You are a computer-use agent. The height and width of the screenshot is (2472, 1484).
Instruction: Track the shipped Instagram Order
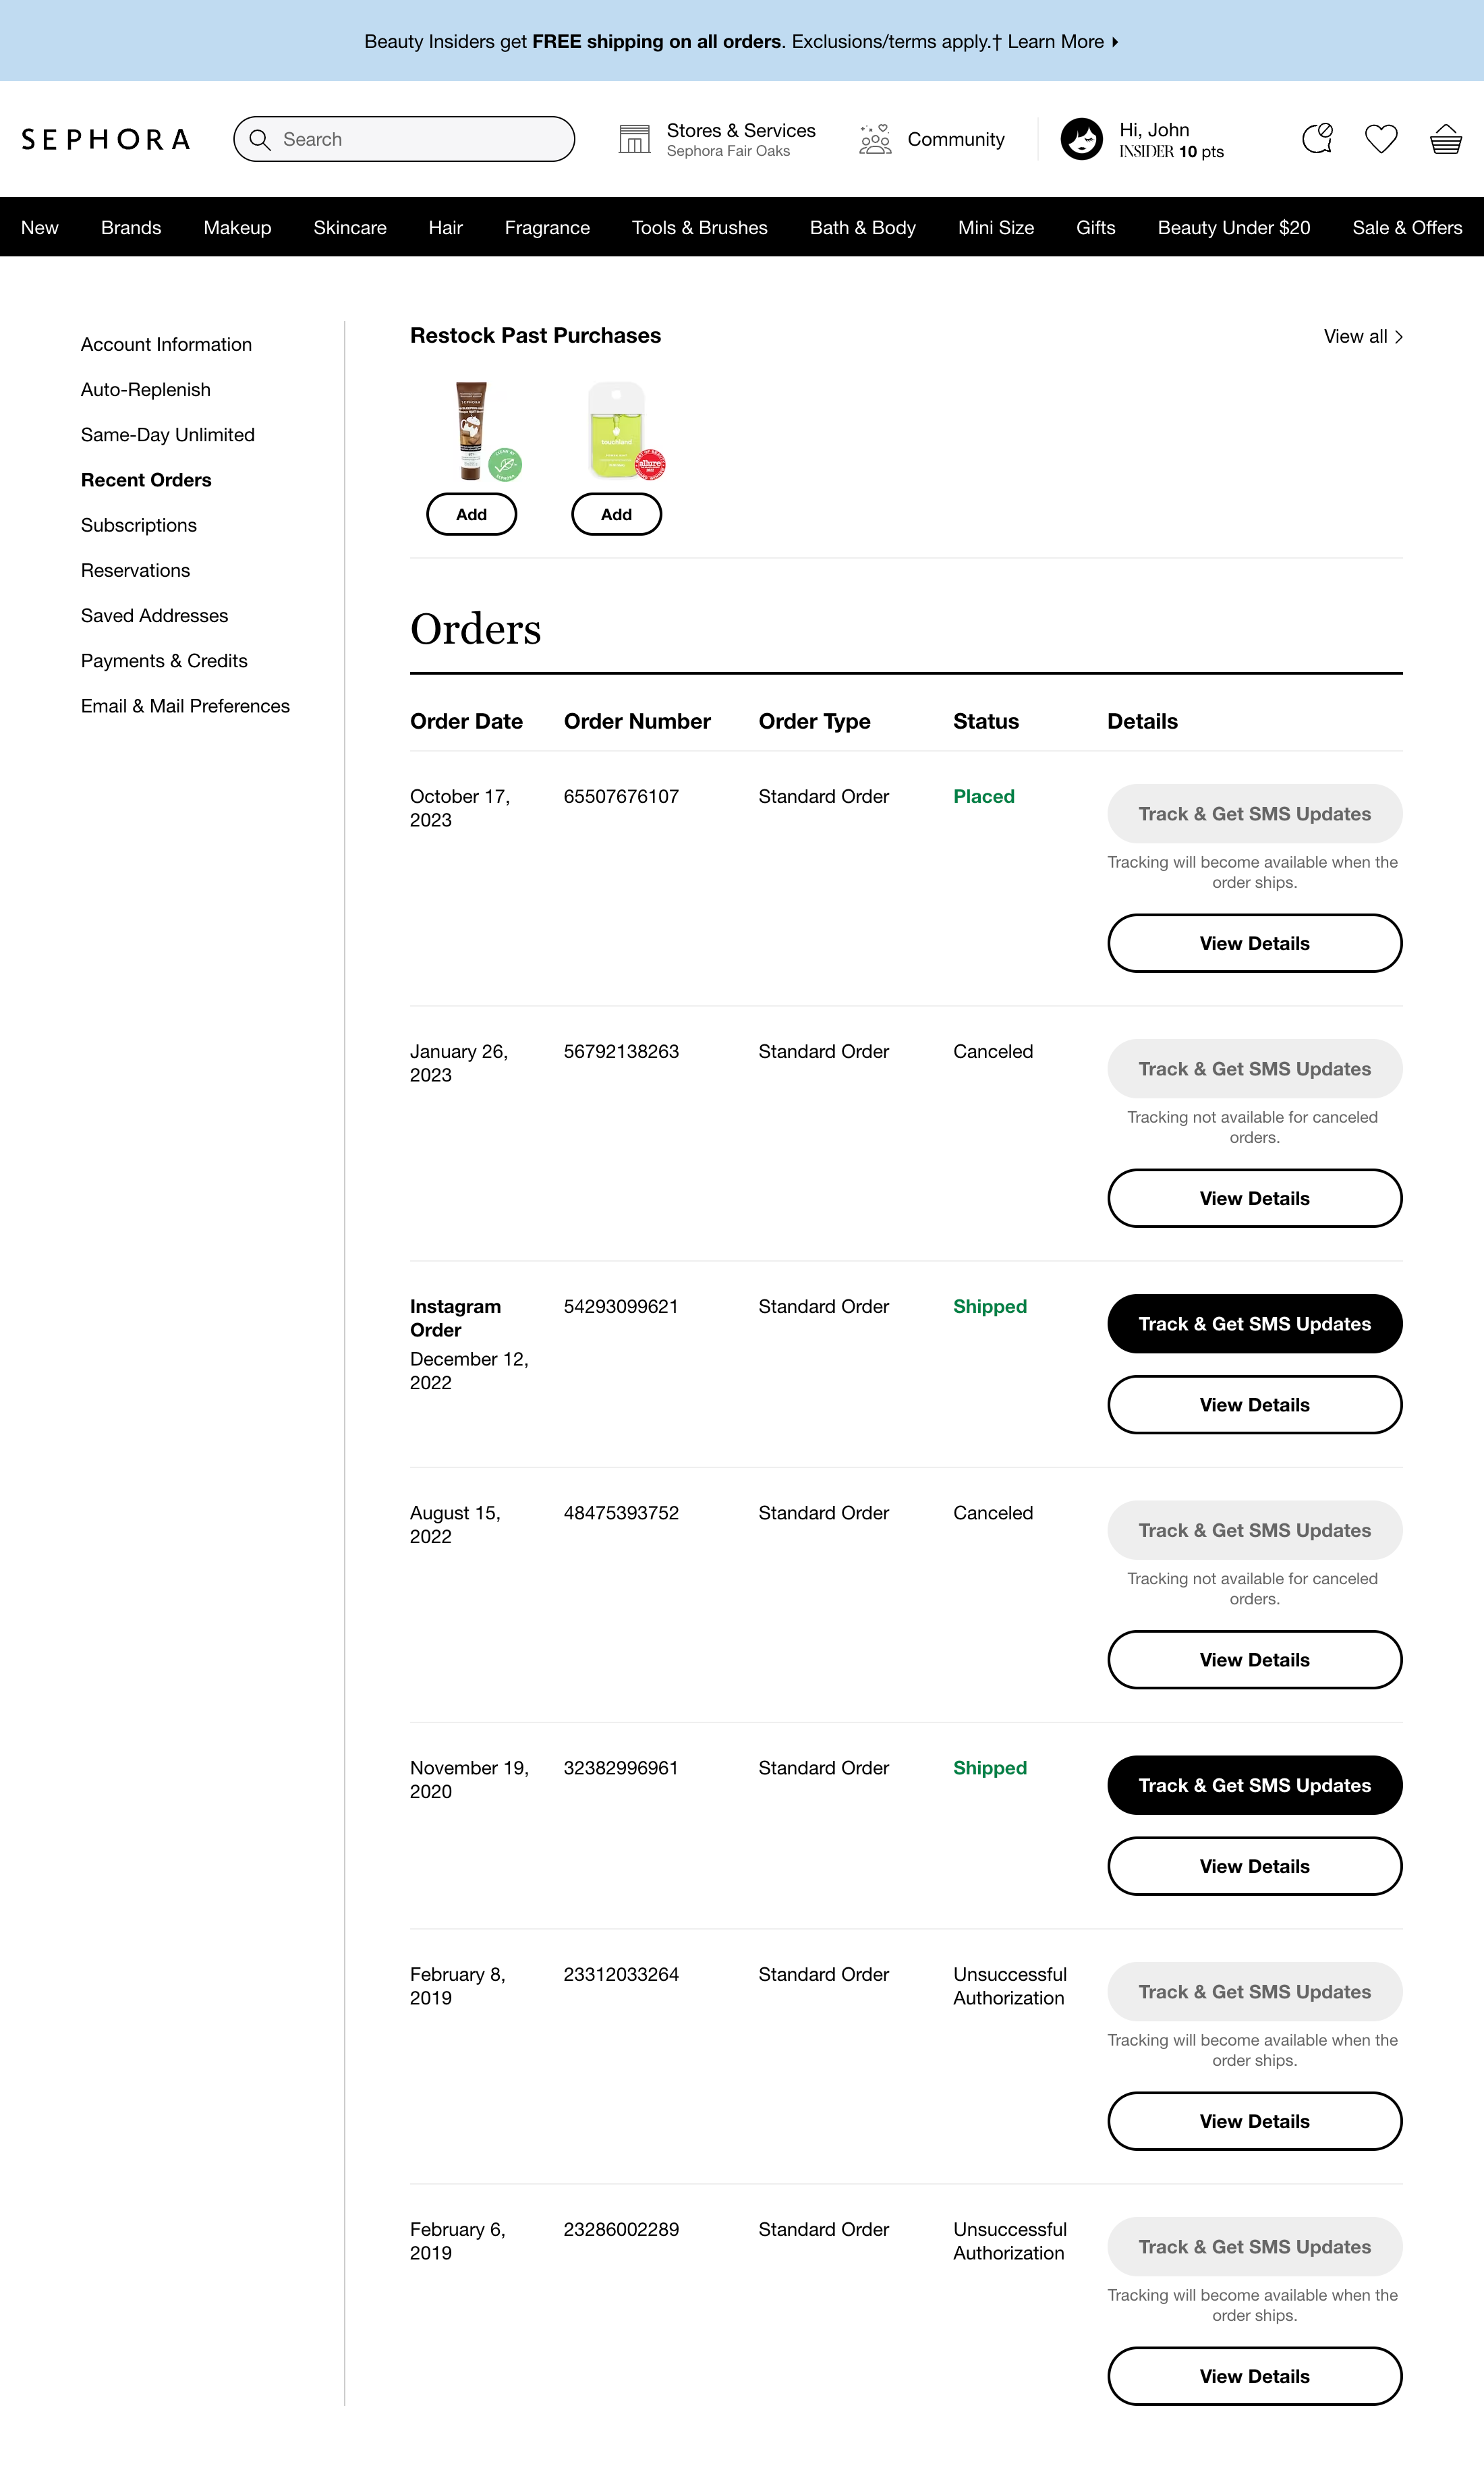point(1254,1323)
